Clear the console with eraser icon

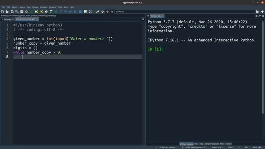pos(260,16)
